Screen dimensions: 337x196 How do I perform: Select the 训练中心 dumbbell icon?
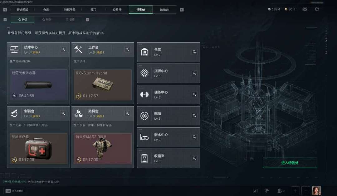[x=144, y=94]
